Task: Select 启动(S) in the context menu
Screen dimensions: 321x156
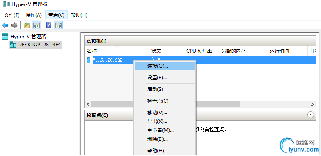Action: 164,89
